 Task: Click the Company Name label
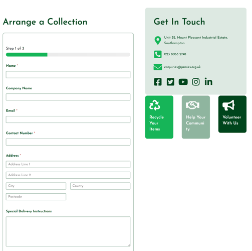tap(19, 88)
